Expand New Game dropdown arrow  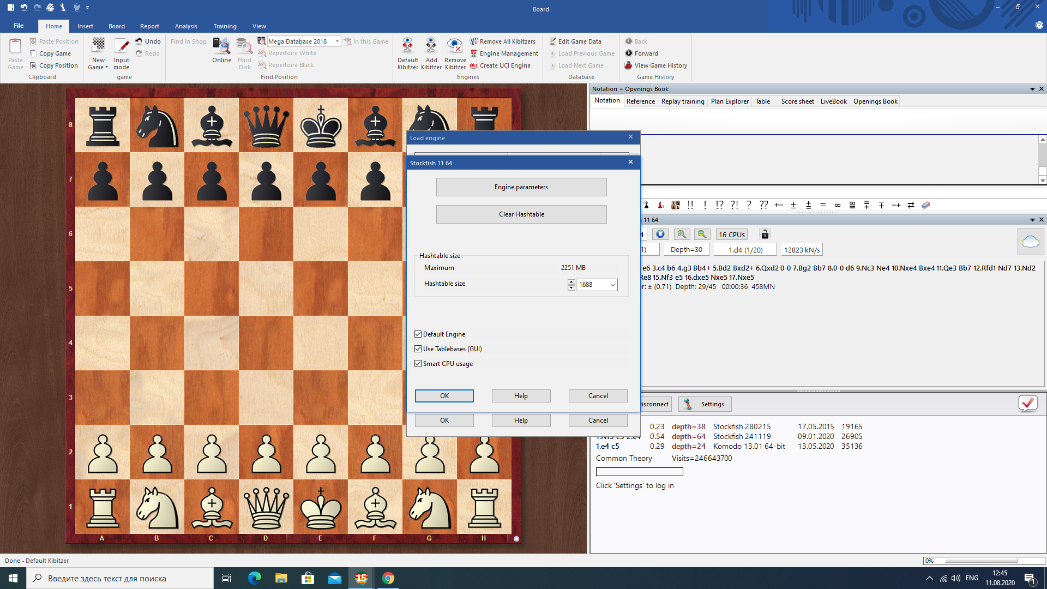tap(106, 68)
